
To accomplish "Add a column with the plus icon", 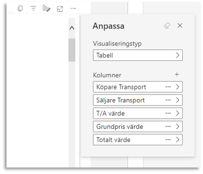I will (177, 74).
